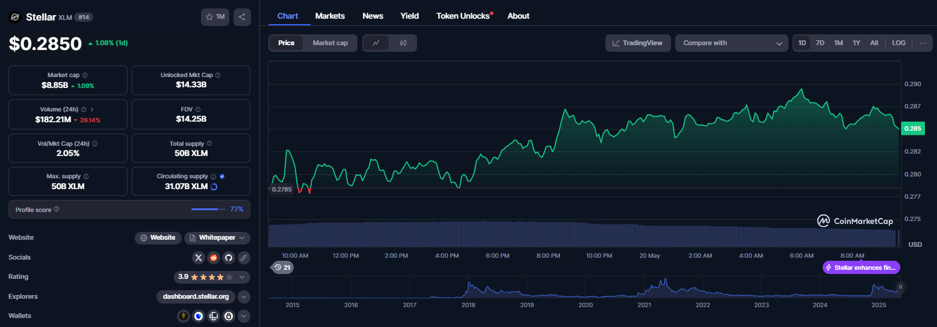Select line chart style
The width and height of the screenshot is (937, 327).
(376, 43)
